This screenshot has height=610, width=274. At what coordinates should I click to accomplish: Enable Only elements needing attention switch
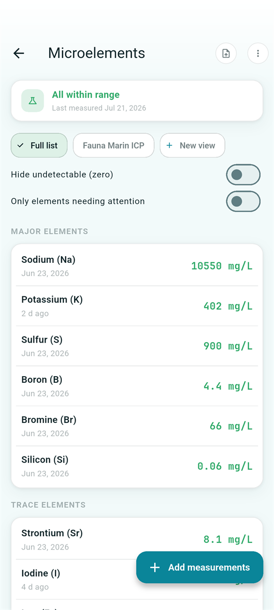tap(243, 201)
